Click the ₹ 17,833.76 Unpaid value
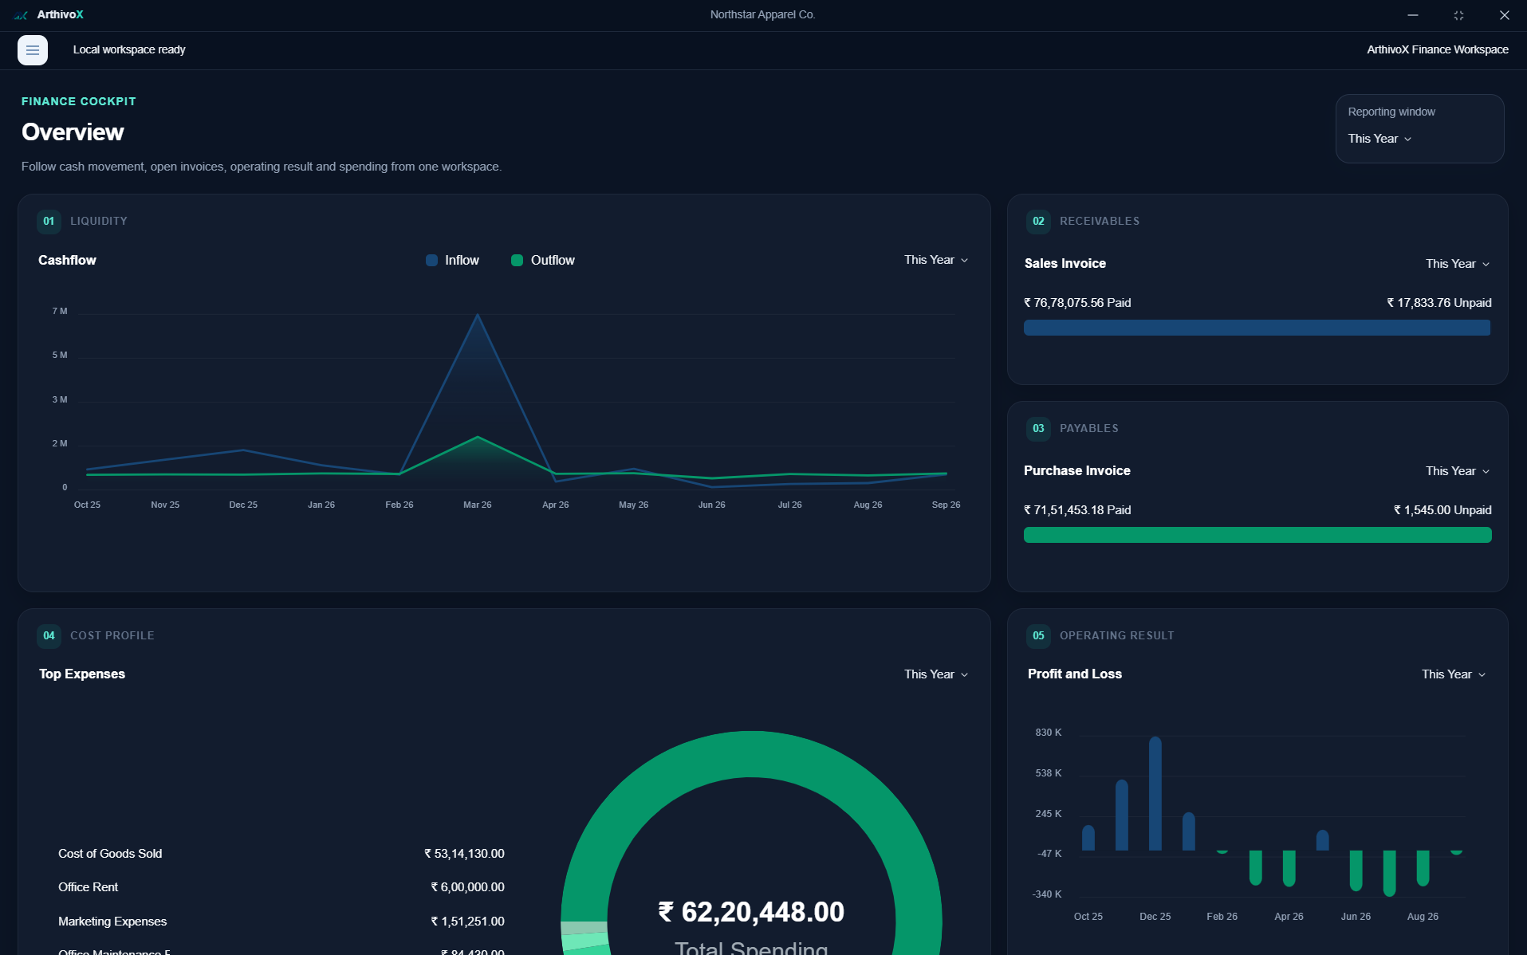Screen dimensions: 1527x955 [1438, 303]
